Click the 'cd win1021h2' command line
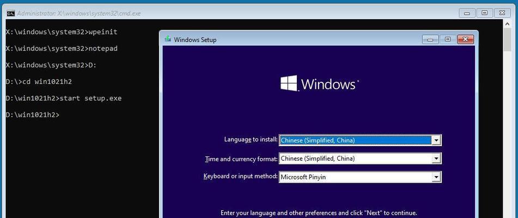 tap(39, 82)
